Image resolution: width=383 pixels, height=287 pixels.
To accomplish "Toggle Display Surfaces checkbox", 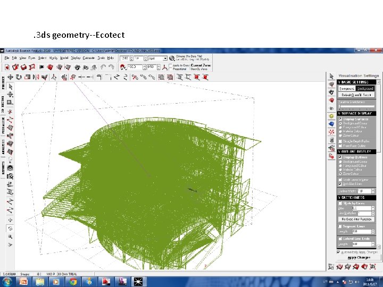I will (340, 119).
